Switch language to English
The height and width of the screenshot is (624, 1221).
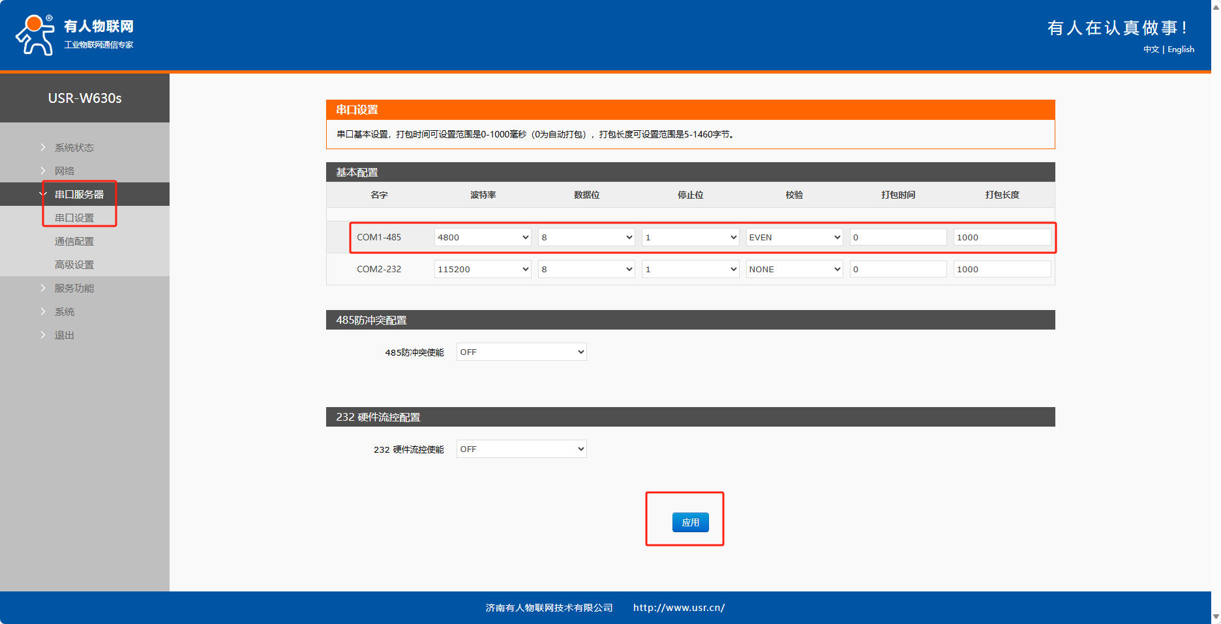tap(1181, 50)
